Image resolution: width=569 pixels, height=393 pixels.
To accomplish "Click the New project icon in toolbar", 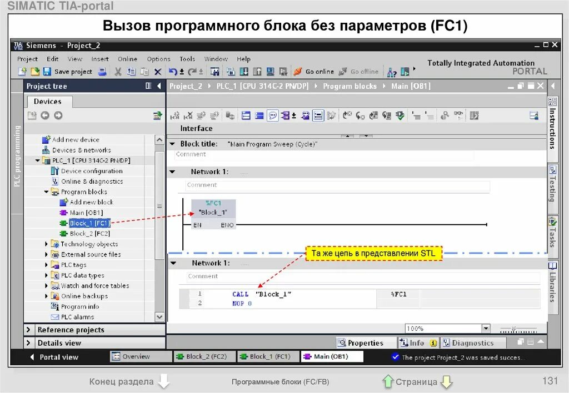I will click(22, 72).
